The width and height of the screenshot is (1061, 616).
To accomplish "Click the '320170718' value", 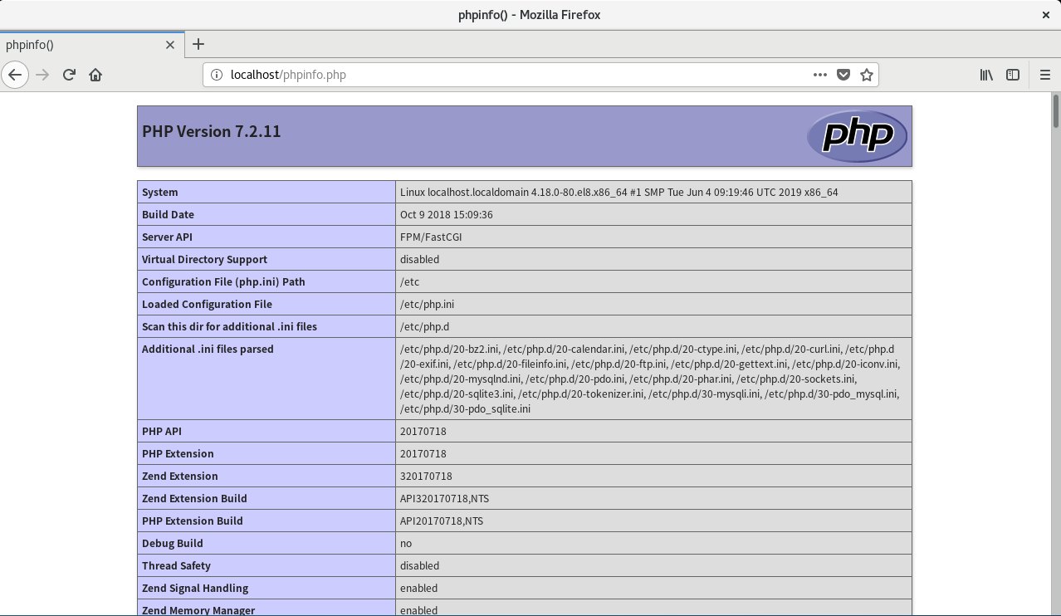I will click(426, 476).
